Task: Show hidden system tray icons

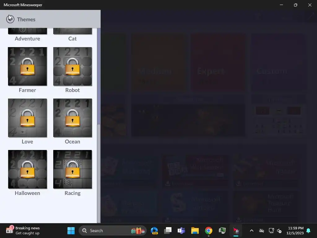Action: tap(252, 231)
